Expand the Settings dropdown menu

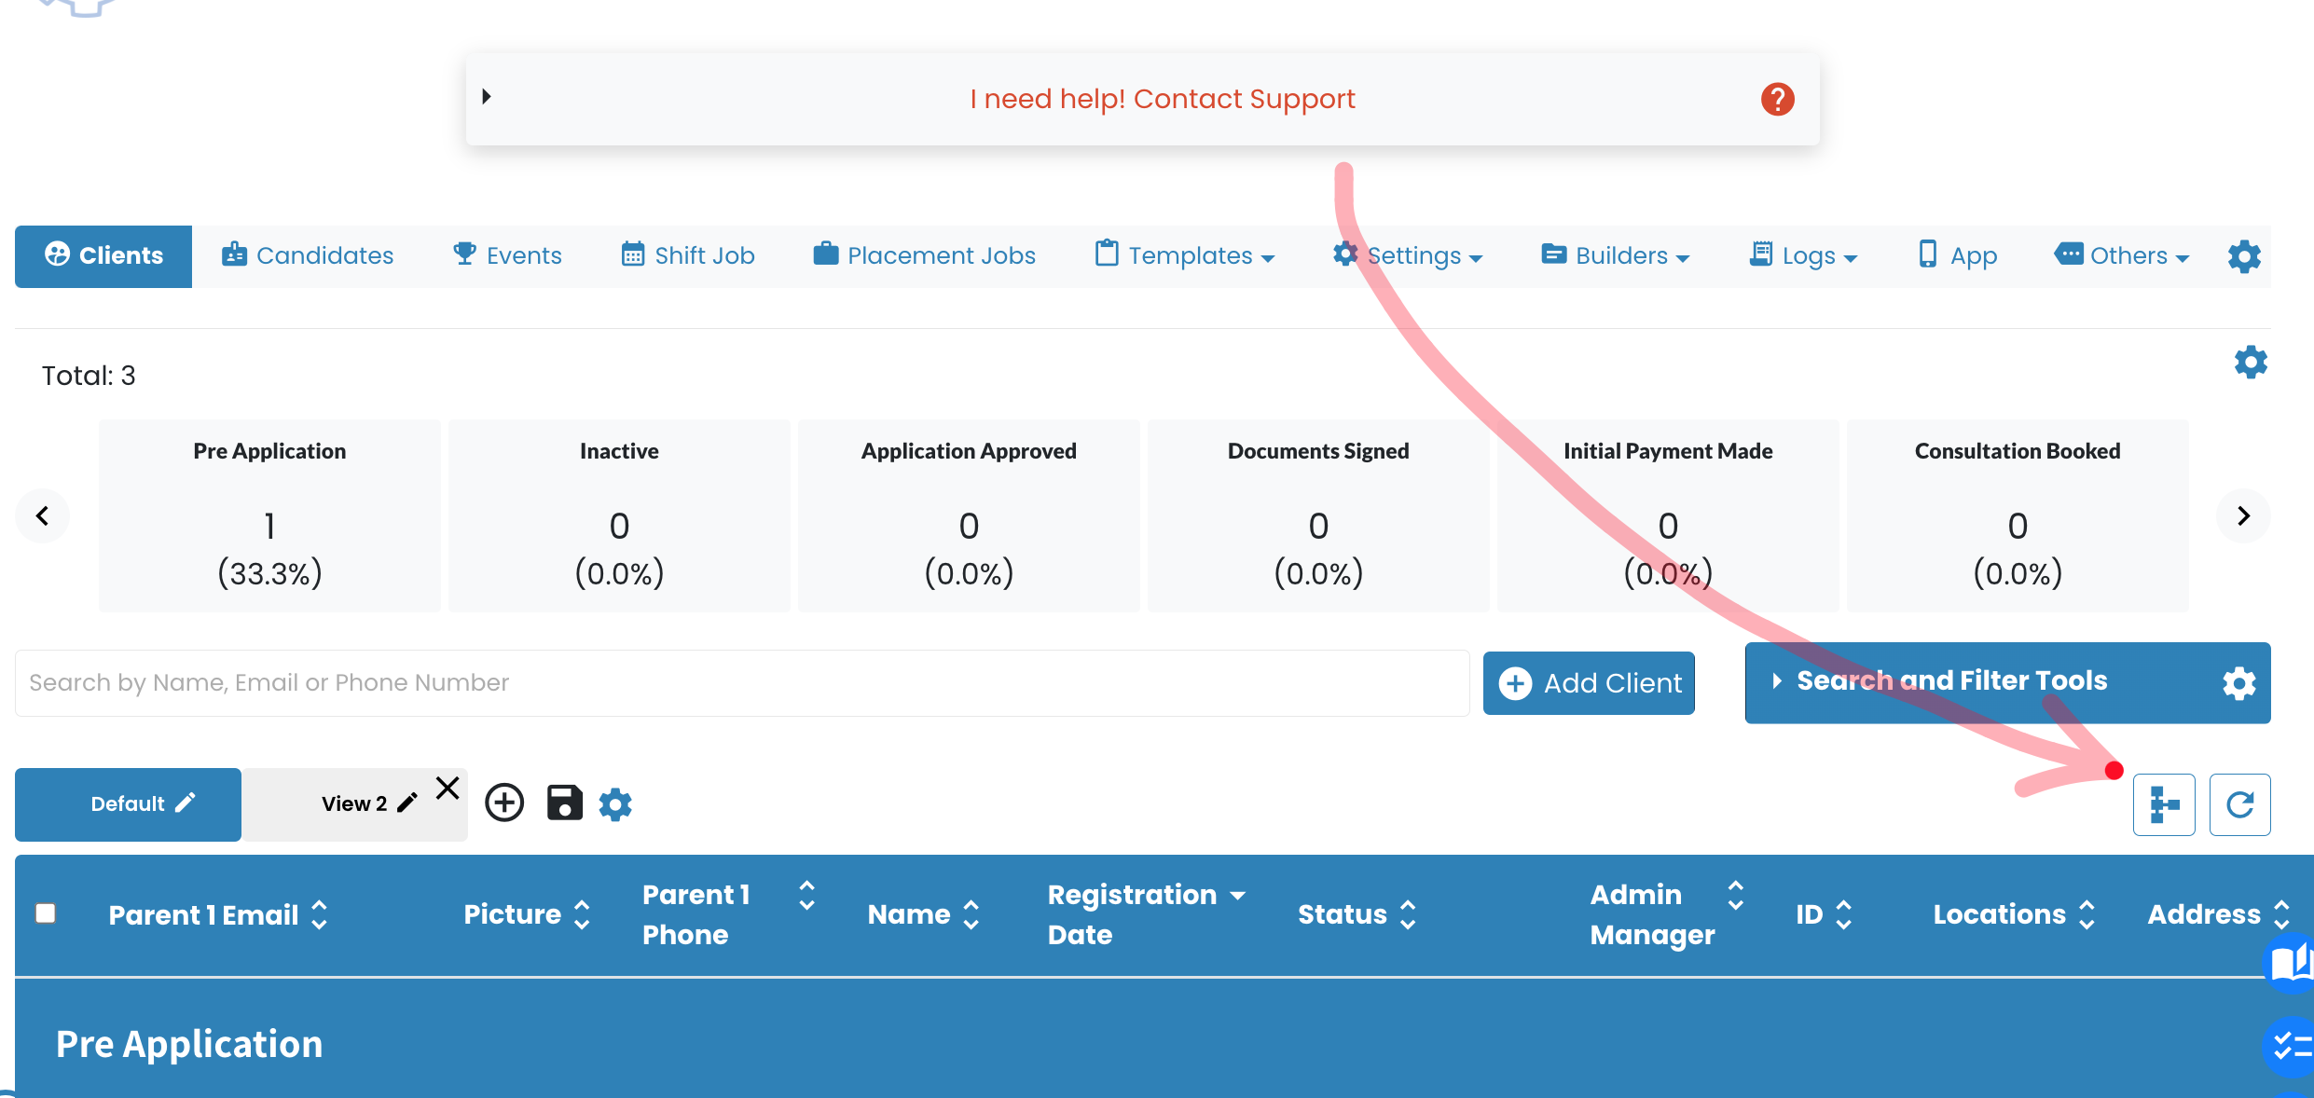(1408, 255)
